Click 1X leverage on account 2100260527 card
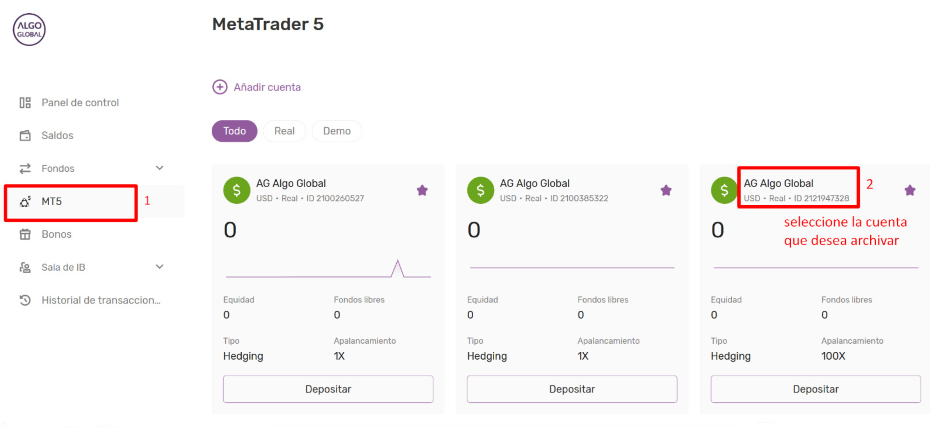Screen dimensions: 930x428 (x=339, y=356)
